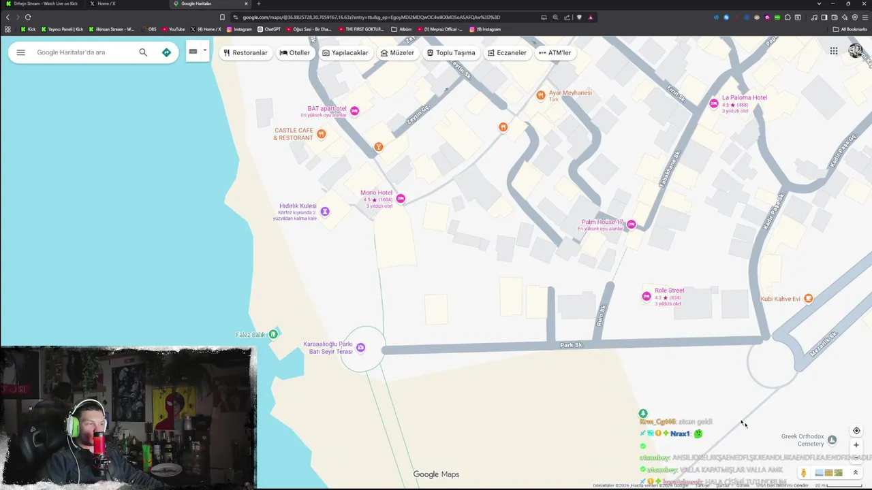Image resolution: width=872 pixels, height=490 pixels.
Task: Click the Kubi Kahve Evi marker
Action: pos(809,298)
